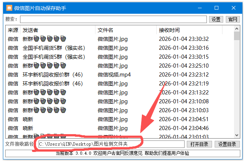This screenshot has height=162, width=244.
Task: Open 设置 settings button
Action: coord(216,19)
